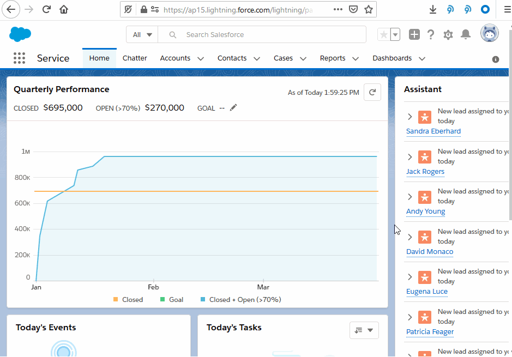Image resolution: width=512 pixels, height=357 pixels.
Task: Click the lead icon for Sandra Eberhard
Action: (425, 117)
